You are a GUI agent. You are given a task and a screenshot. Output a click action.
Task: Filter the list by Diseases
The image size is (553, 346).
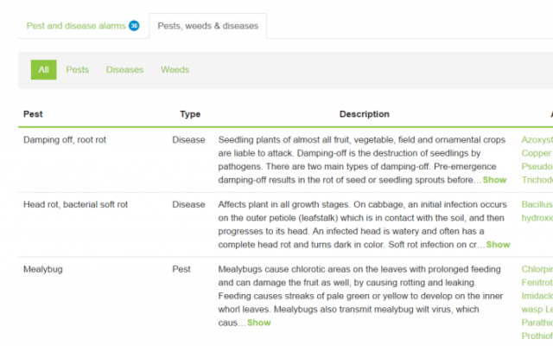[124, 69]
